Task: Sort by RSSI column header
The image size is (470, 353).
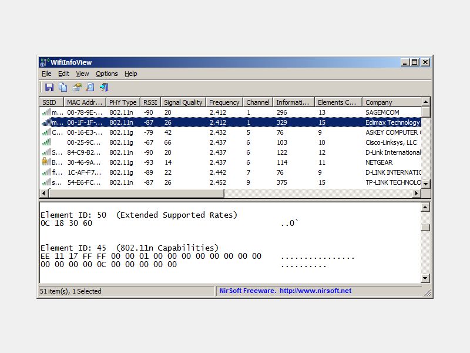Action: point(150,102)
